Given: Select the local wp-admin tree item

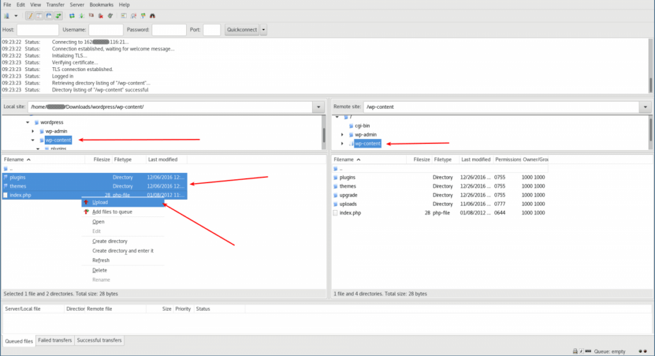Looking at the screenshot, I should pyautogui.click(x=56, y=131).
